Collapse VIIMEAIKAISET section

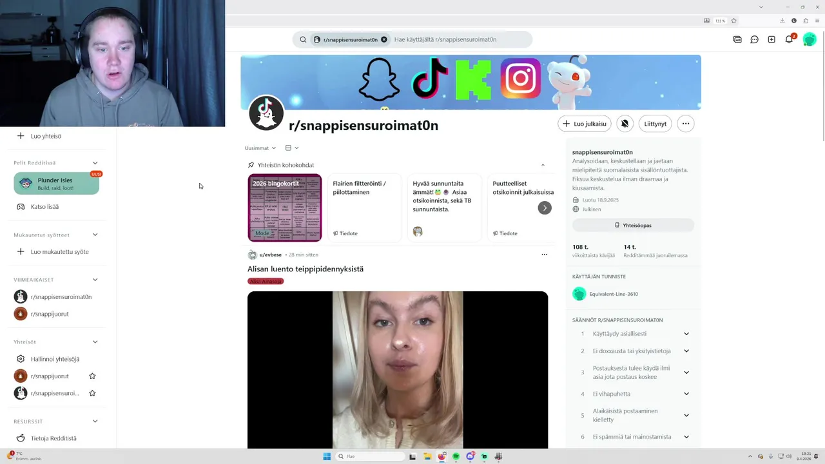click(95, 280)
